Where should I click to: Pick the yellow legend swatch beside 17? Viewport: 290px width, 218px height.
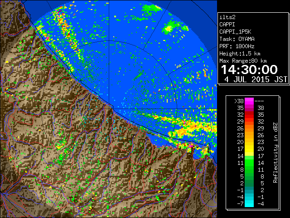(249, 149)
